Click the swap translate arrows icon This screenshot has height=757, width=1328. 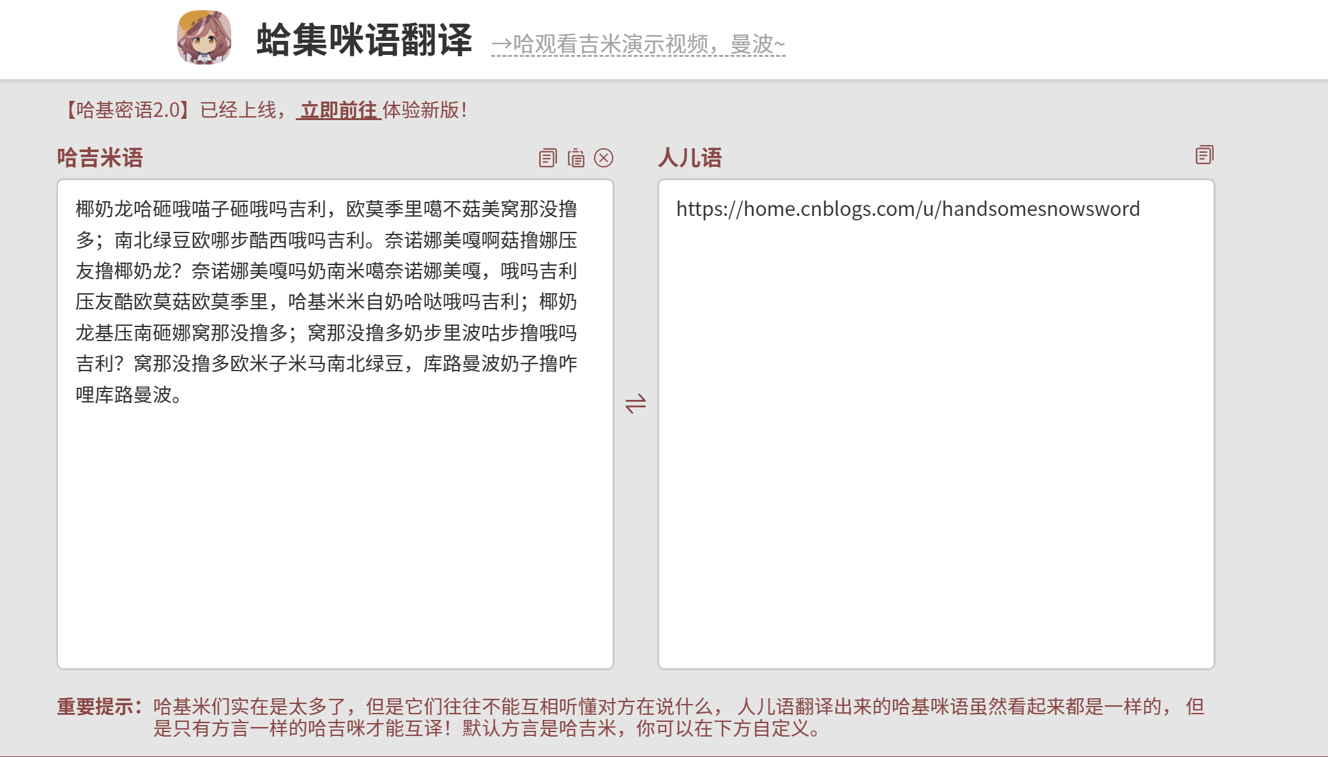636,404
